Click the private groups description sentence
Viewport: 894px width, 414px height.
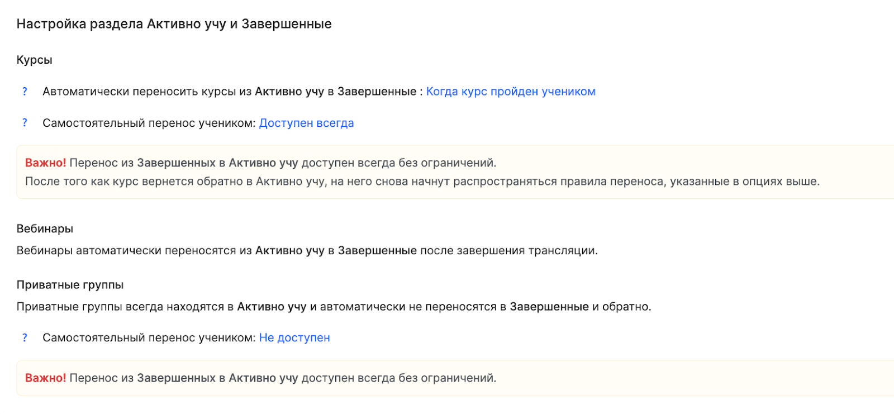(x=334, y=306)
